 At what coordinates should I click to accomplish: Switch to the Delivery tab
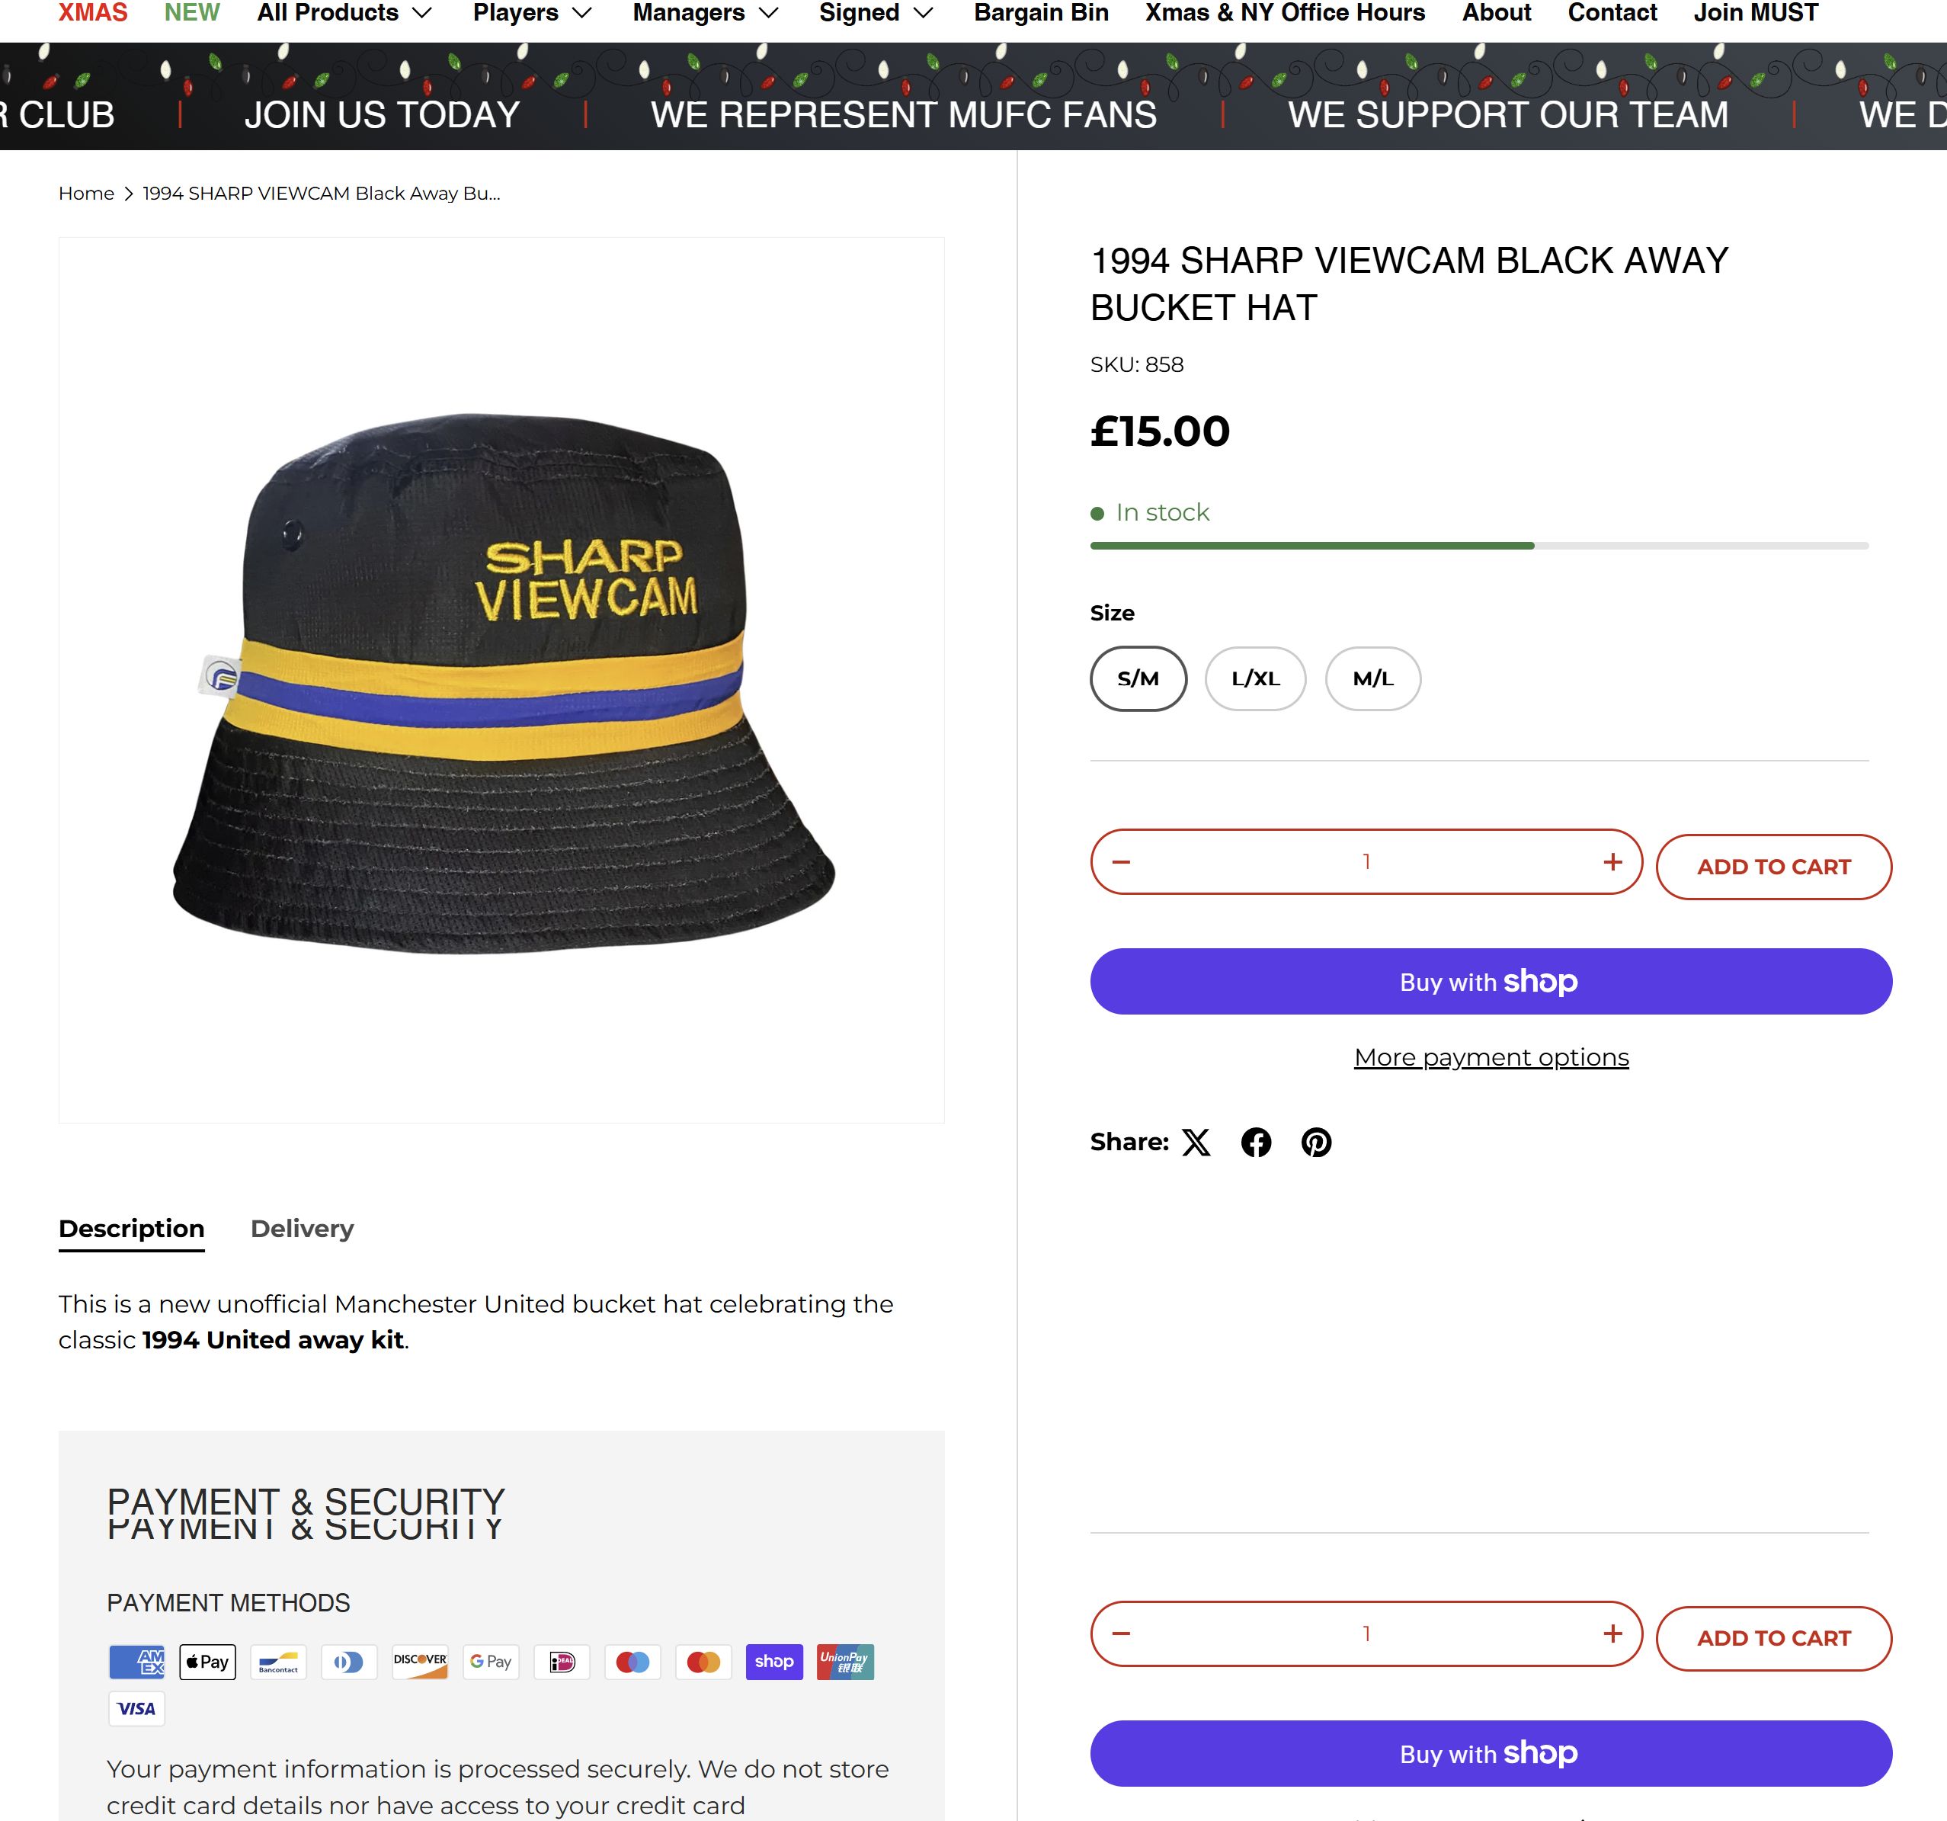click(x=302, y=1229)
